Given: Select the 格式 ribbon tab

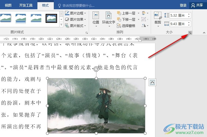Looking at the screenshot, I should tap(45, 5).
